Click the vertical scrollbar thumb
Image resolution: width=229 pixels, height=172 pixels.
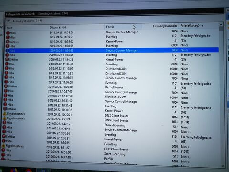(221, 29)
